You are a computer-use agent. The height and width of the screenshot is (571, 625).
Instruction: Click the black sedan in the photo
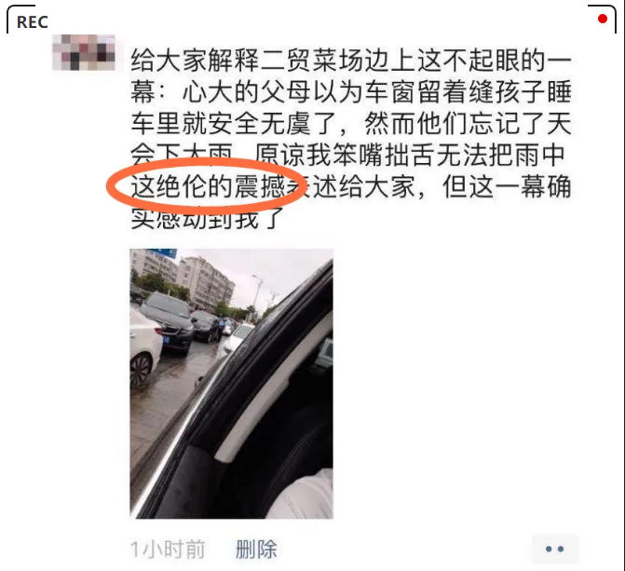click(x=169, y=322)
